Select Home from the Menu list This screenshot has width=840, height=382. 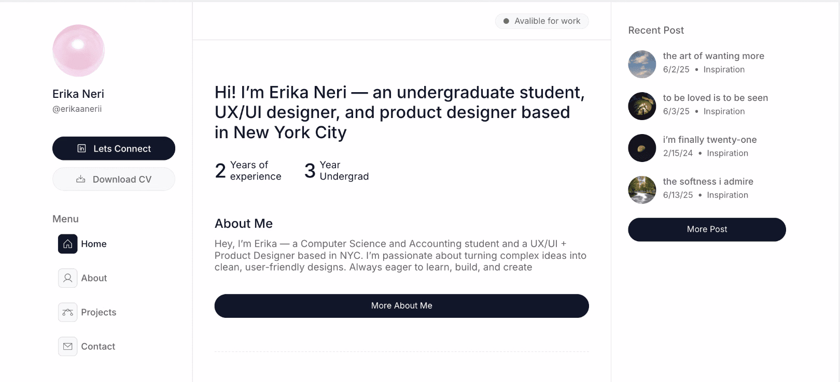[x=93, y=244]
